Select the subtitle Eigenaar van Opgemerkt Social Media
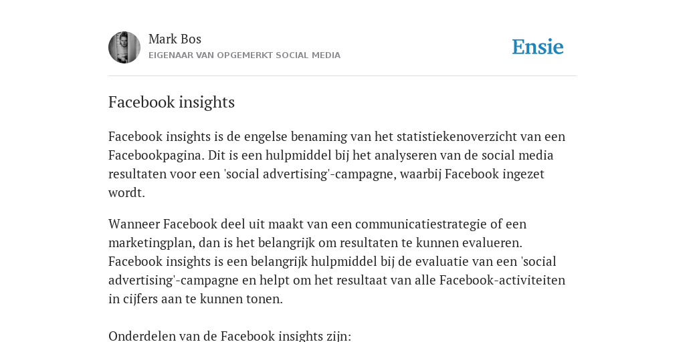This screenshot has width=685, height=342. click(244, 55)
